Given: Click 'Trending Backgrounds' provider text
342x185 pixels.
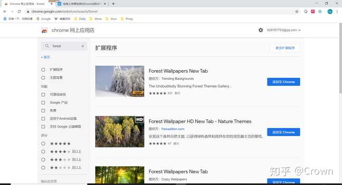Looking at the screenshot, I should [x=178, y=79].
